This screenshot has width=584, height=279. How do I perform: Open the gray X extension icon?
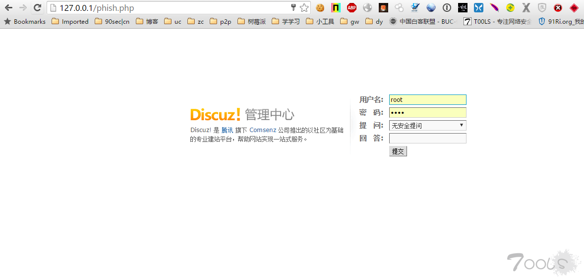[526, 7]
